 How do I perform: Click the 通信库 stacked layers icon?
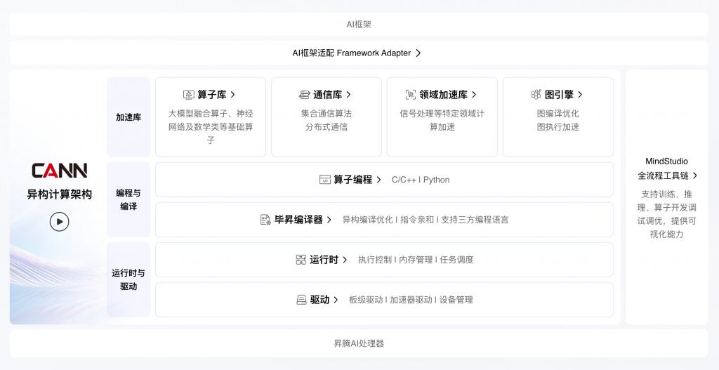click(305, 95)
